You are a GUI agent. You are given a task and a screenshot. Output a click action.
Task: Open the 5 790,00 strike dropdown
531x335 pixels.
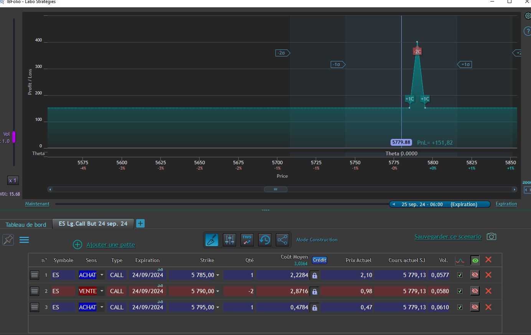218,291
